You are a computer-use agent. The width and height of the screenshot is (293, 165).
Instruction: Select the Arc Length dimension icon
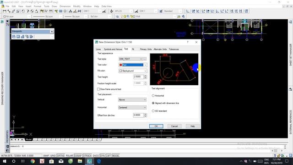coord(13,11)
